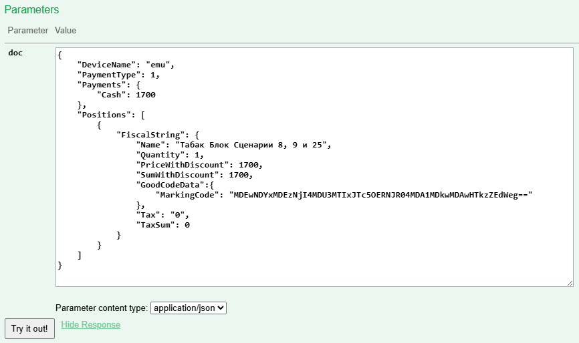Click the Hide Response link

(x=90, y=325)
